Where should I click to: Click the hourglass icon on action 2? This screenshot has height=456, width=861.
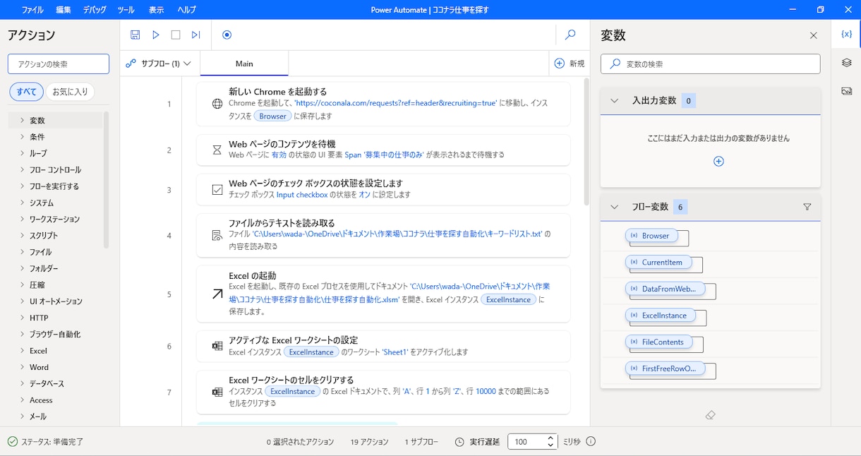click(217, 150)
